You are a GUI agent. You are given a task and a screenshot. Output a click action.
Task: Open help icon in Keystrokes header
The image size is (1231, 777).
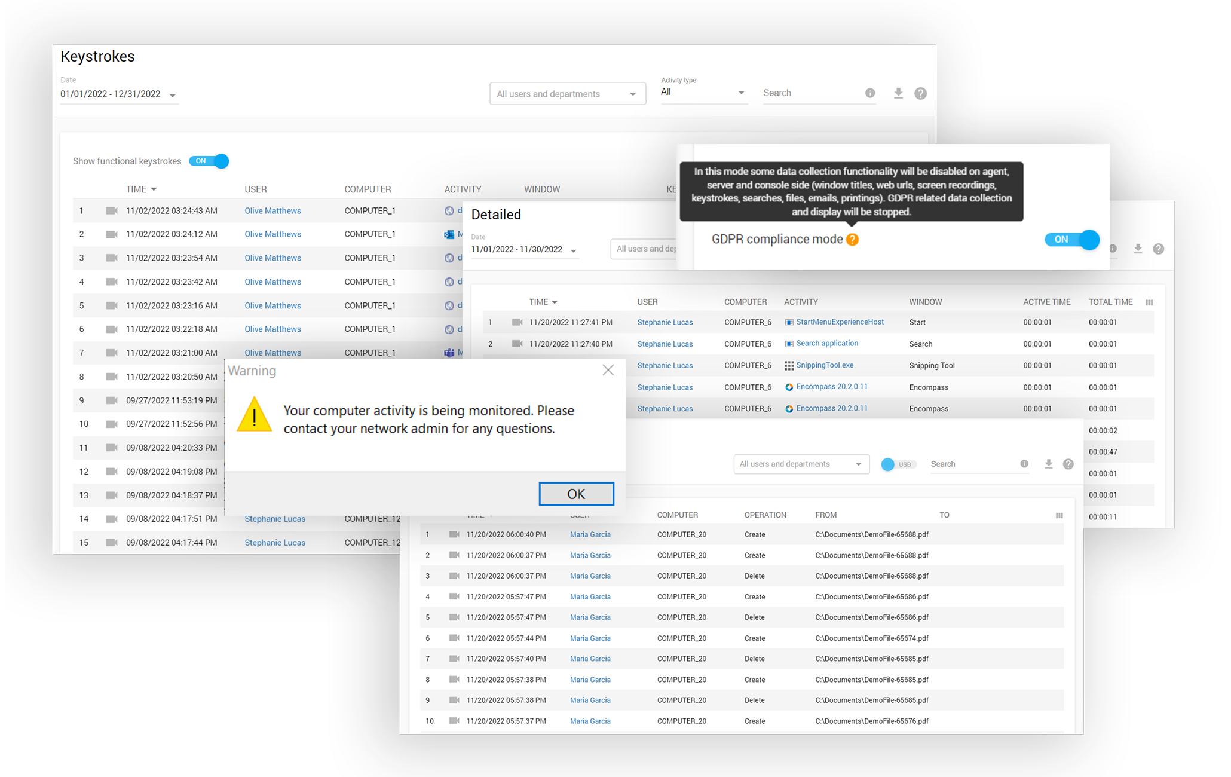click(x=920, y=93)
